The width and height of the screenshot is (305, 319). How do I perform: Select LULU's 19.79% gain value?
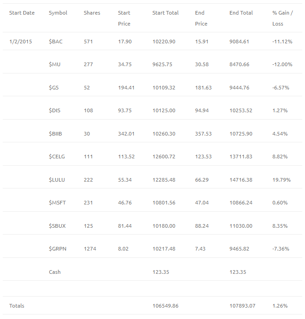click(x=281, y=180)
